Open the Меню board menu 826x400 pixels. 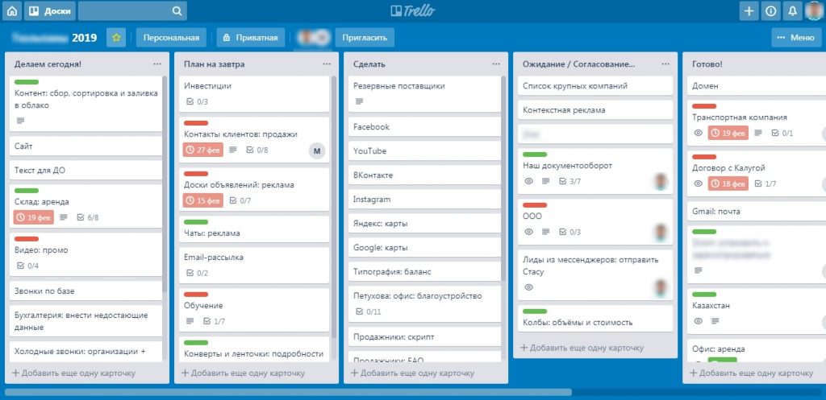tap(796, 37)
